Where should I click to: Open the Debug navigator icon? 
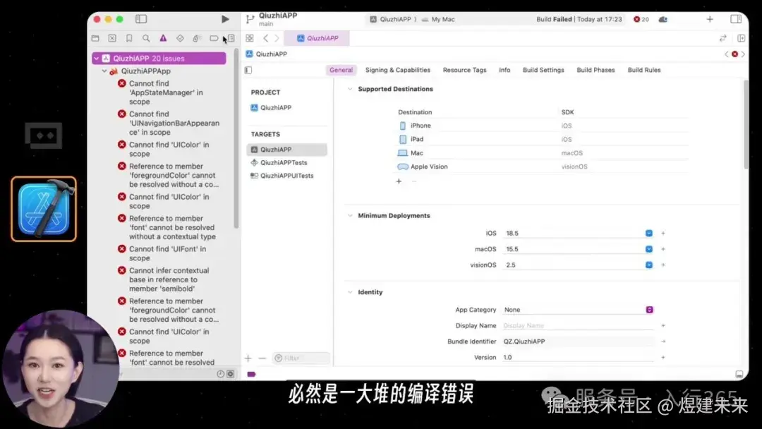(196, 38)
